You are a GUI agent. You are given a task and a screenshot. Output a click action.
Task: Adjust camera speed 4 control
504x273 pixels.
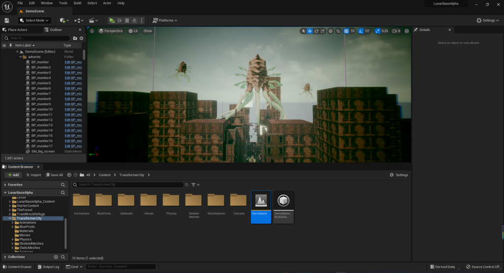click(x=396, y=31)
